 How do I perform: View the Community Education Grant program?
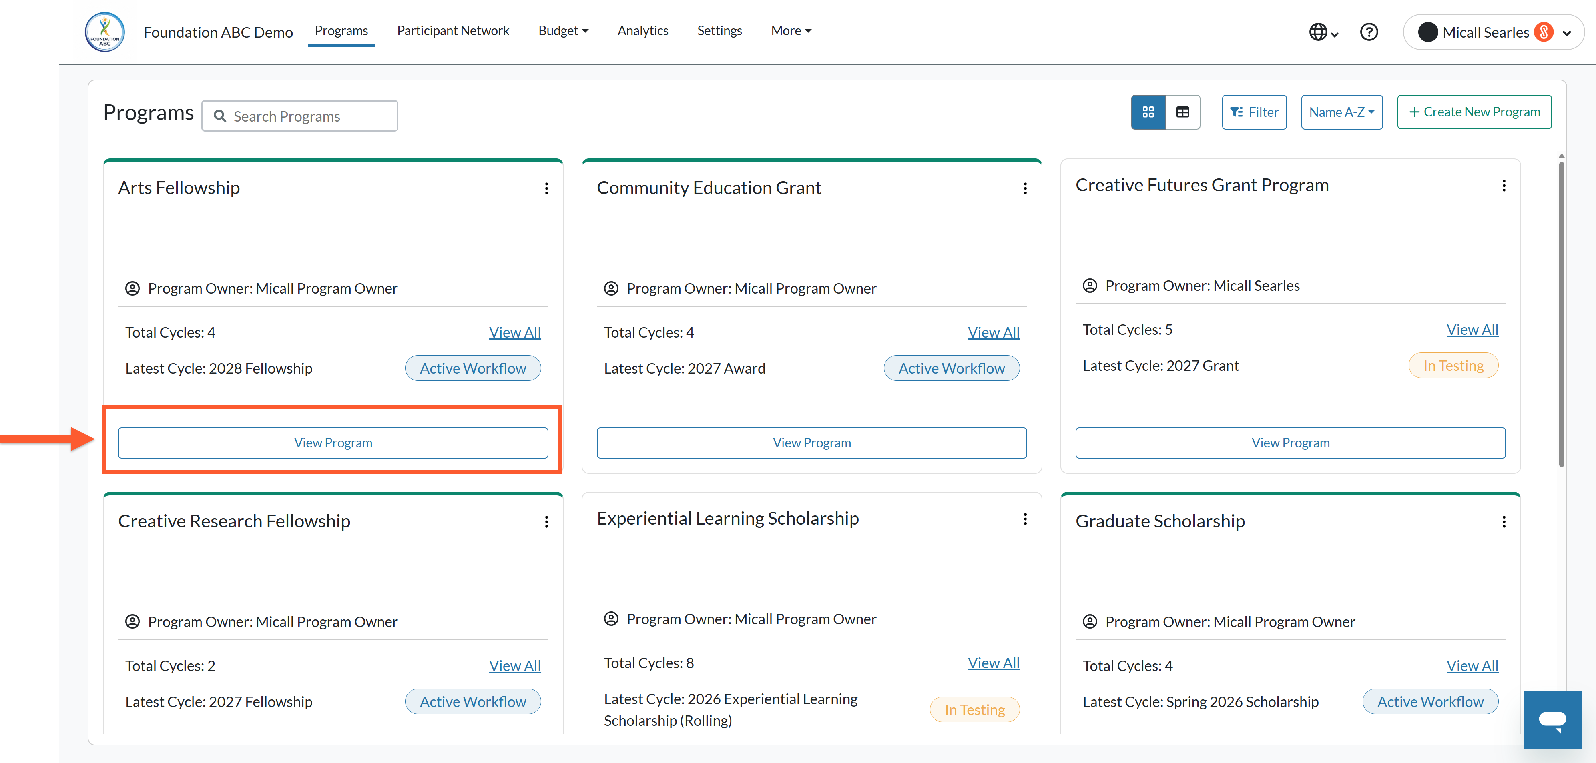point(812,443)
